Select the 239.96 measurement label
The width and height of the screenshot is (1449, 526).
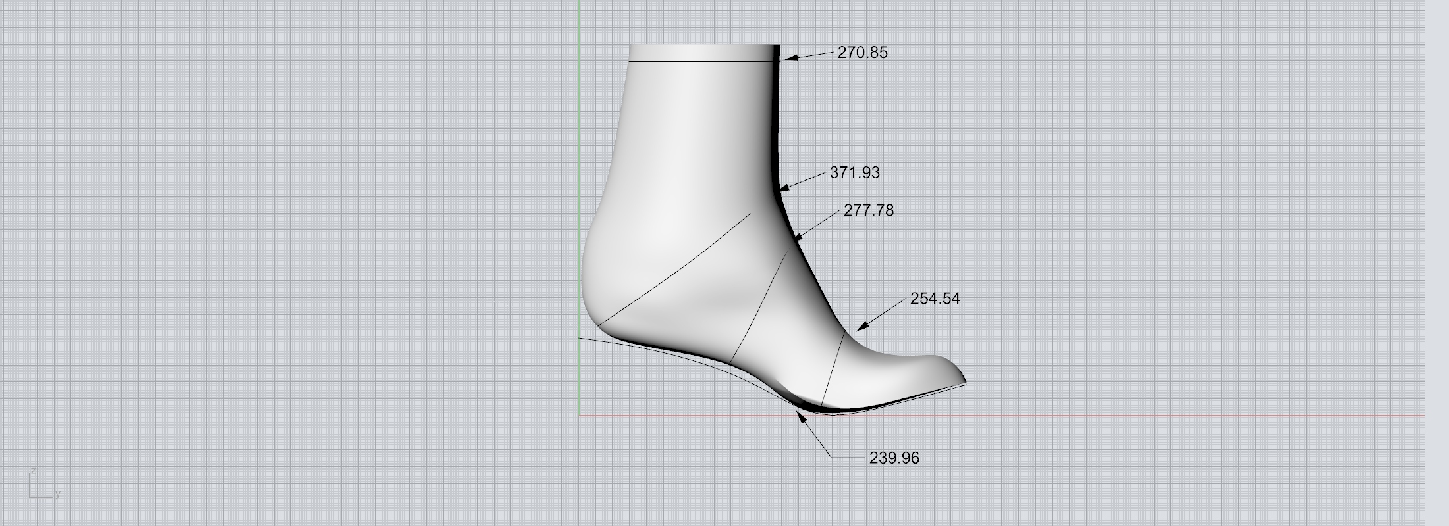[x=894, y=458]
